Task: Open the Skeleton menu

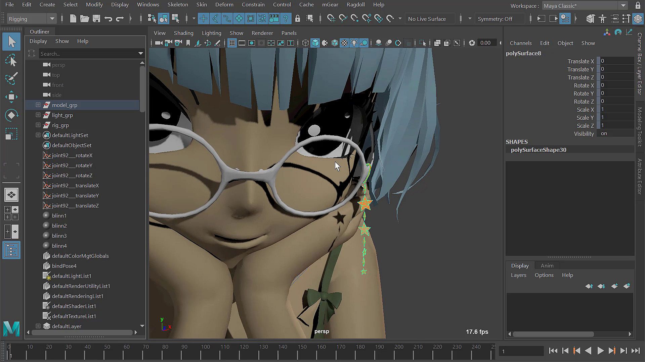Action: pos(178,5)
